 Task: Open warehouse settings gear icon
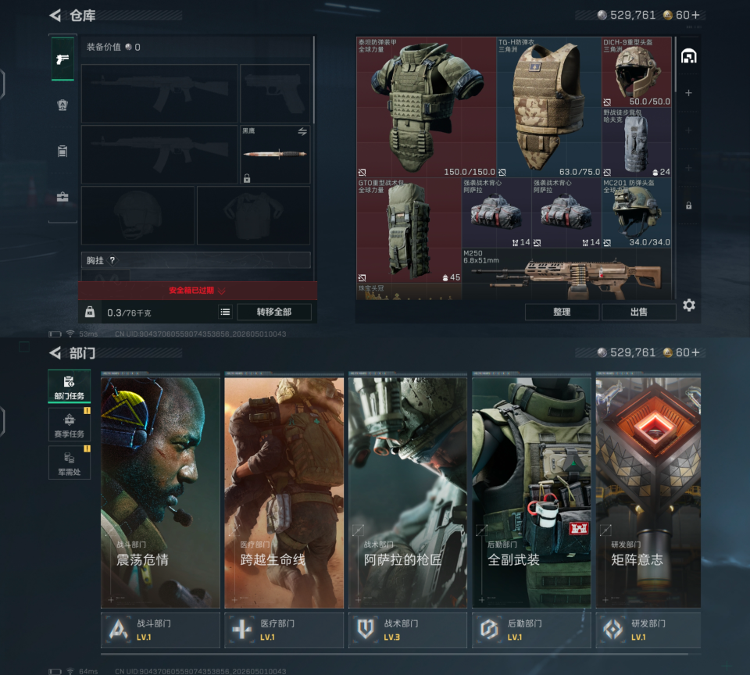(689, 305)
